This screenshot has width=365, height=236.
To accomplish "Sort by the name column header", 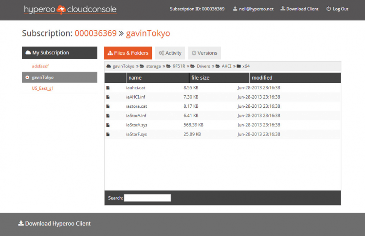I will pos(158,78).
